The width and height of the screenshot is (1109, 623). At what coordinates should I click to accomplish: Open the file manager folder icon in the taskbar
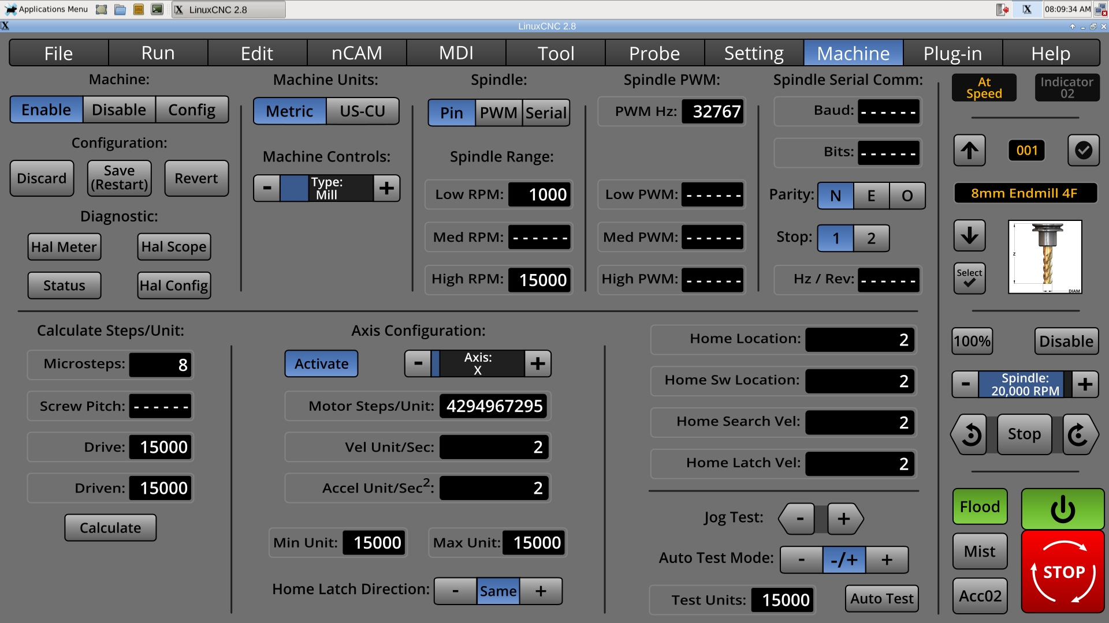[x=120, y=9]
